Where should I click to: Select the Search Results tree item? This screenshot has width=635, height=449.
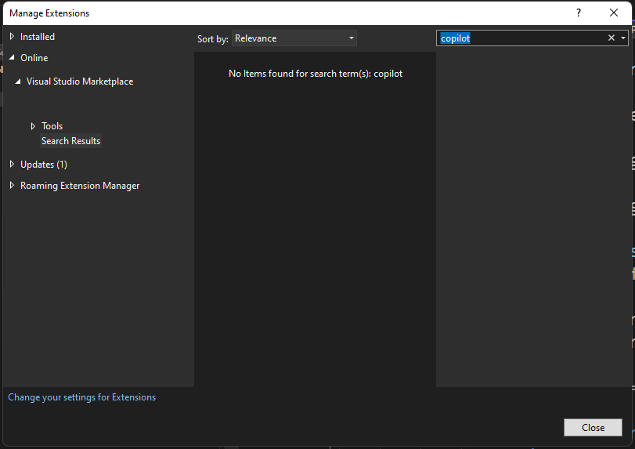point(71,141)
